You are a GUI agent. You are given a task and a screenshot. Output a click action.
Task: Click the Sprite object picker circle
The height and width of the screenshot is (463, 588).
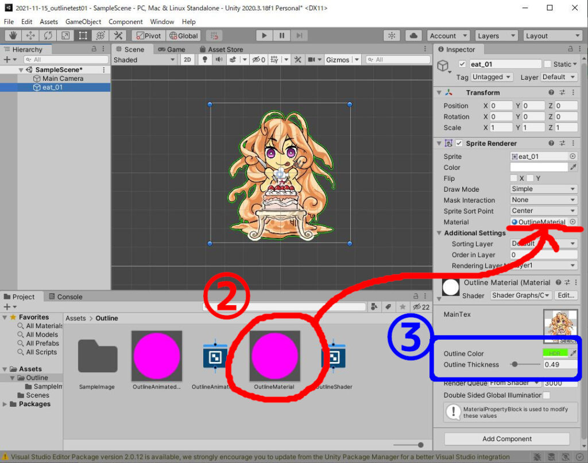(x=572, y=156)
